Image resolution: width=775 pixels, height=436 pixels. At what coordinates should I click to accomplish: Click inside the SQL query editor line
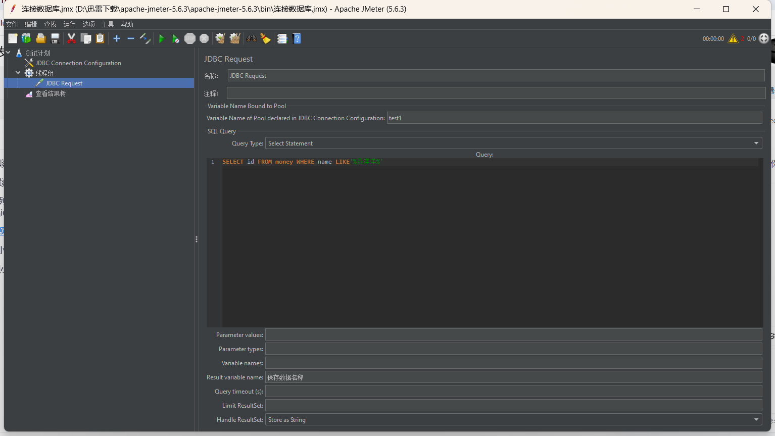pyautogui.click(x=490, y=162)
